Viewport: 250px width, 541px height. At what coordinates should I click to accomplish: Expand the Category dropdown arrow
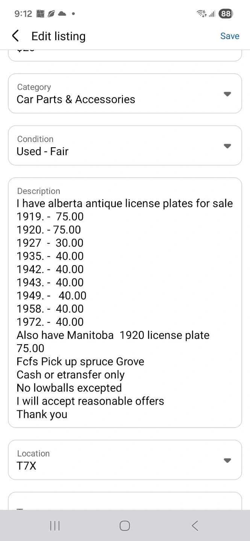point(227,94)
